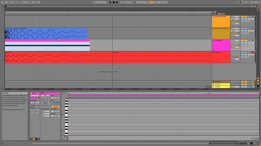Adjust the 4 Audio blue volume field

(x=244, y=55)
